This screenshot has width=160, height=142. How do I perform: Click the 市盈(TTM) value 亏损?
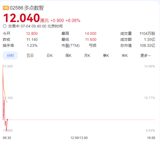tap(93, 45)
